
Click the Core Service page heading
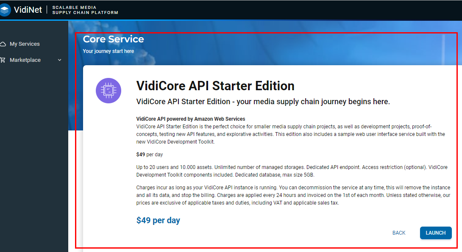point(113,39)
